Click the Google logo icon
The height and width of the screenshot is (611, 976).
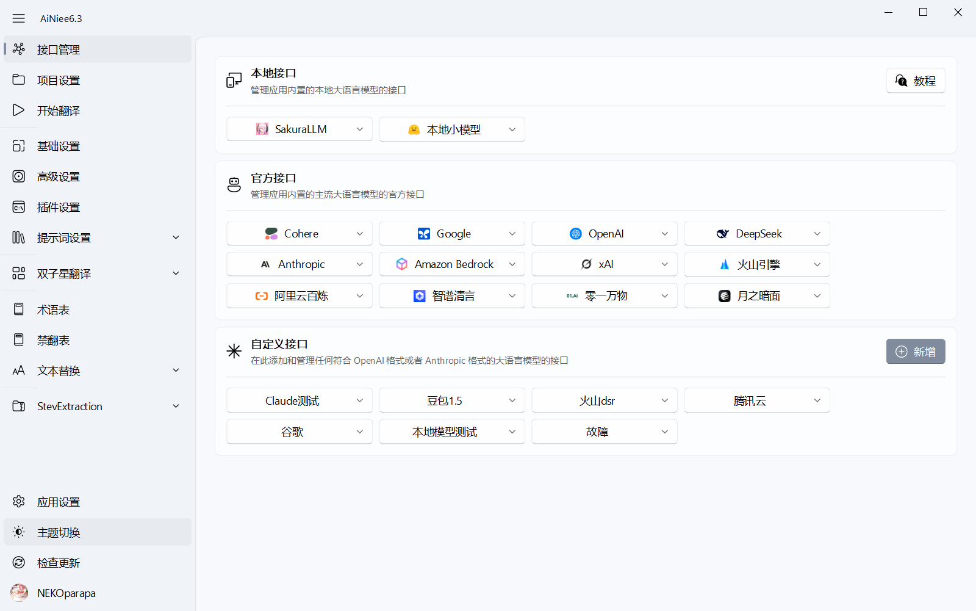coord(424,233)
